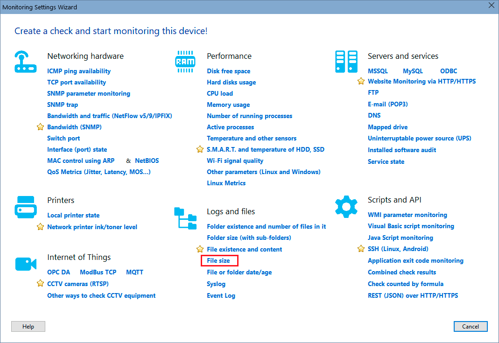Open the highlighted File size check

[x=219, y=260]
